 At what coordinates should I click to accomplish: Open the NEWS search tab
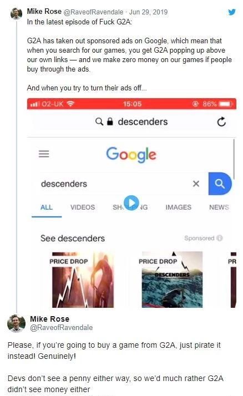click(219, 207)
